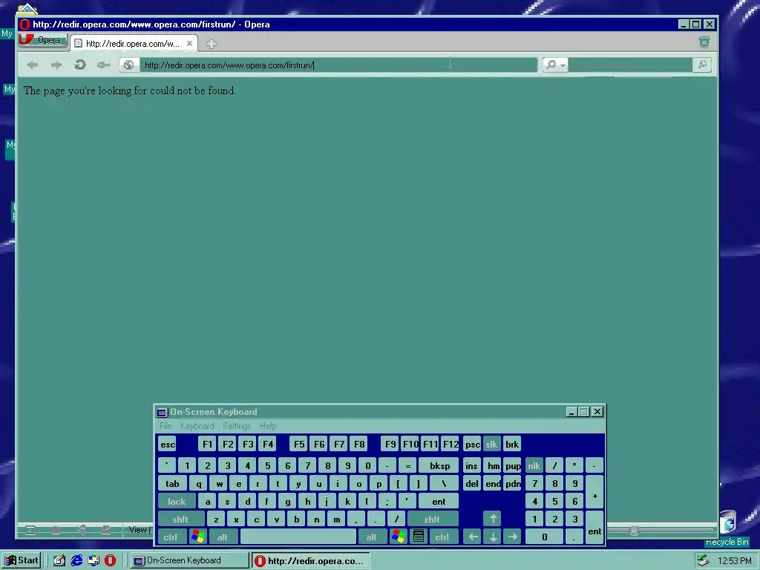Open Keyboard menu in On-Screen Keyboard
The image size is (760, 570).
coord(197,426)
